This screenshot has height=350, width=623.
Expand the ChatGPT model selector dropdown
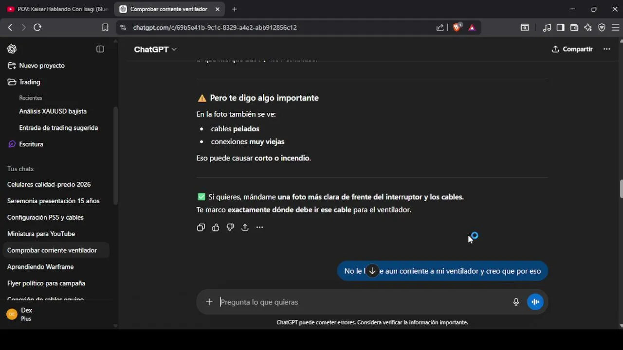(155, 50)
